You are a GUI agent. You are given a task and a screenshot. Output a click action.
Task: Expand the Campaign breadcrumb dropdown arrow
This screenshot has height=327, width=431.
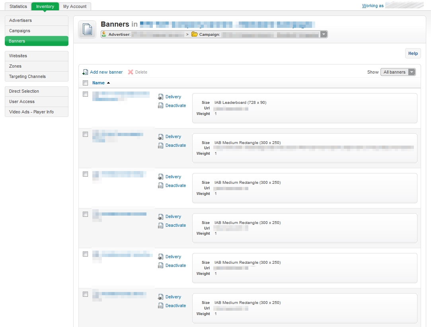(x=324, y=35)
